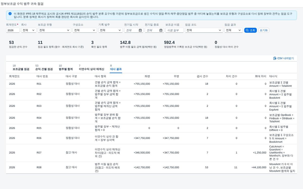This screenshot has height=189, width=303.
Task: Open the 기록 범주 dropdown
Action: pyautogui.click(x=111, y=30)
